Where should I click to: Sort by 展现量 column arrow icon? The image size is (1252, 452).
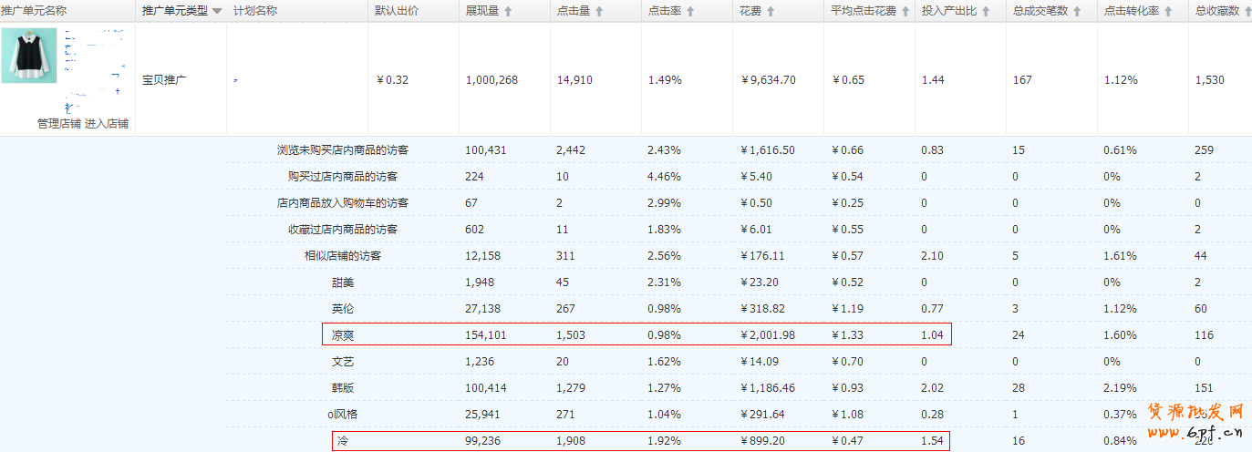pos(508,11)
